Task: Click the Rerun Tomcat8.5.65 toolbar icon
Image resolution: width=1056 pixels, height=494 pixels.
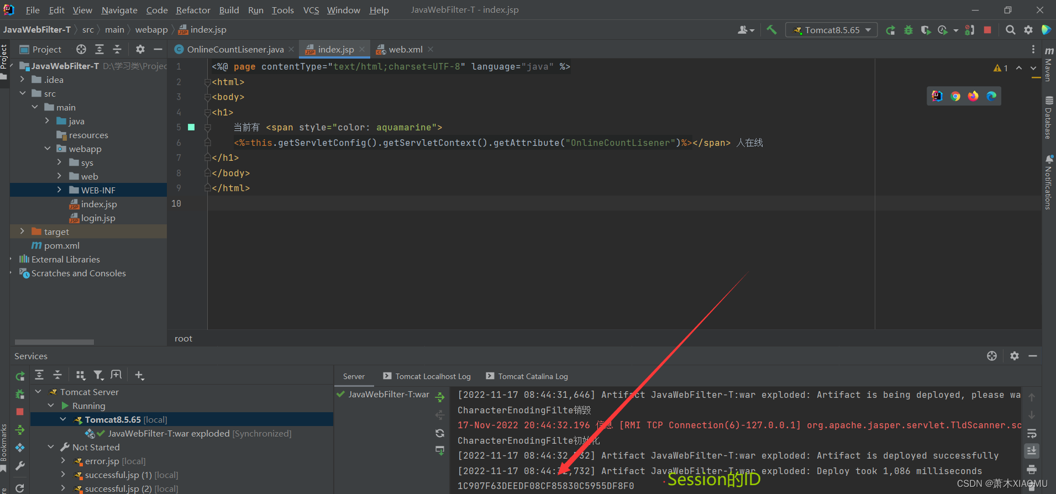Action: pyautogui.click(x=890, y=30)
